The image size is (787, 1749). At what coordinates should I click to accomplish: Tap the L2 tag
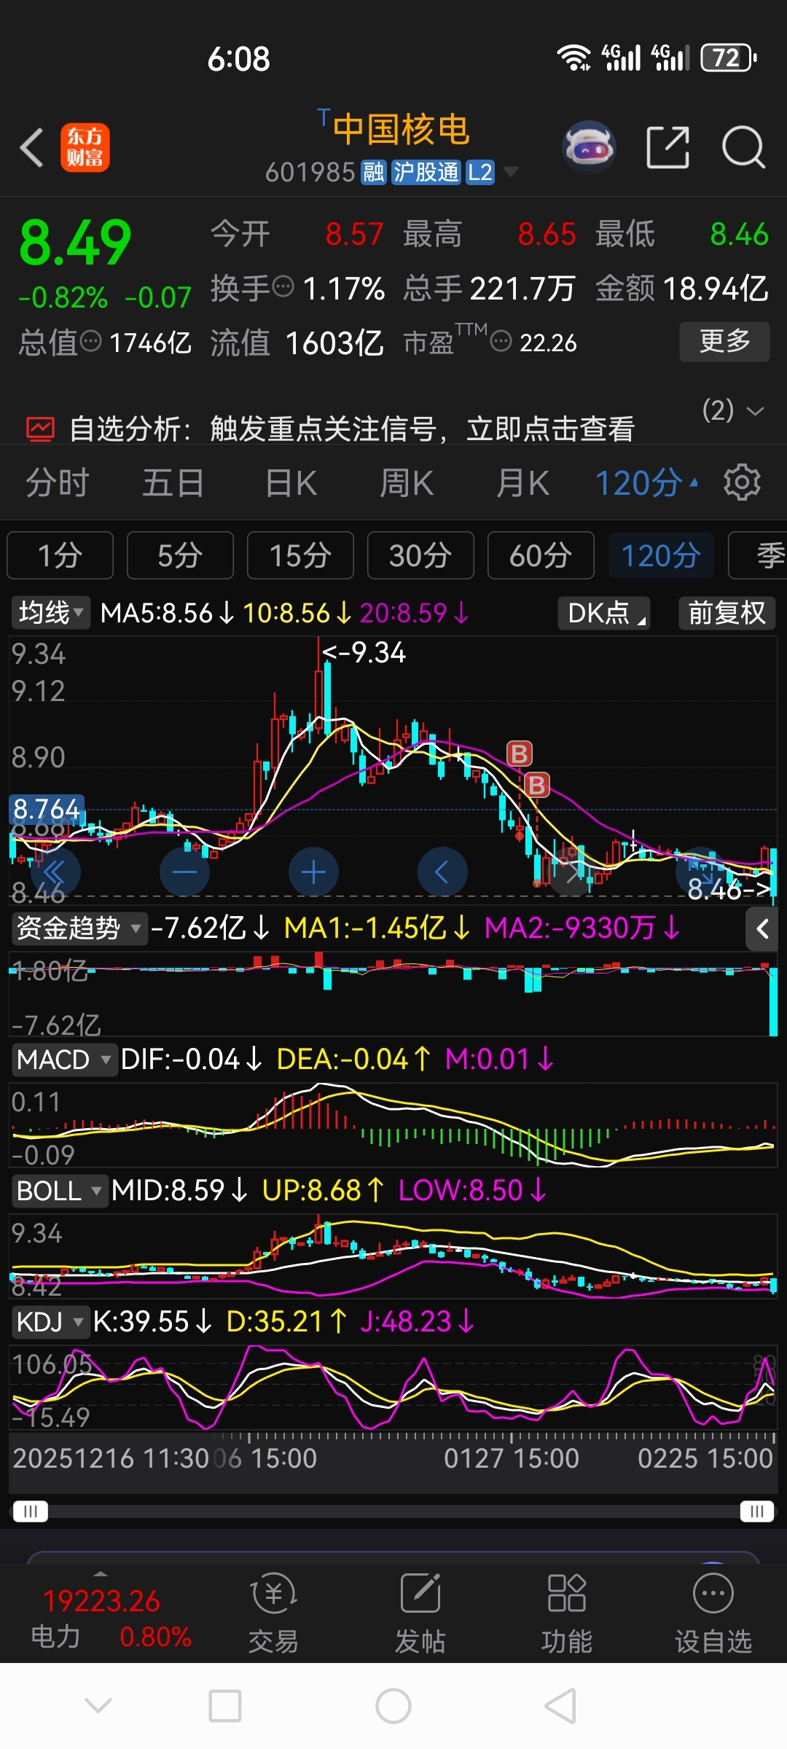tap(479, 173)
